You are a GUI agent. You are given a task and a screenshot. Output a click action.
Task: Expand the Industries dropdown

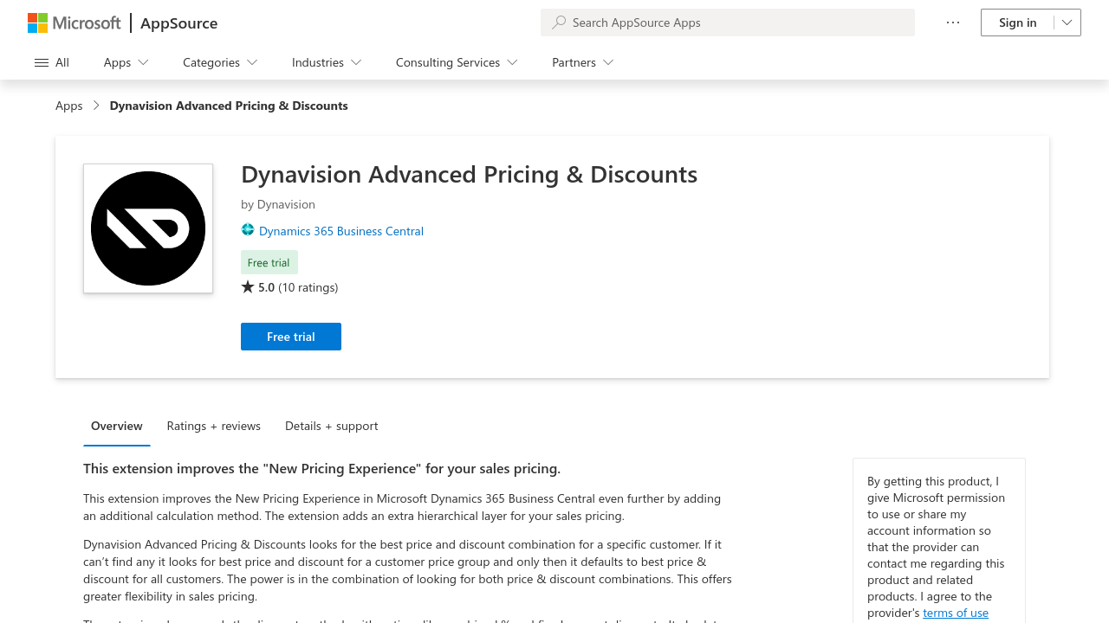pyautogui.click(x=327, y=62)
